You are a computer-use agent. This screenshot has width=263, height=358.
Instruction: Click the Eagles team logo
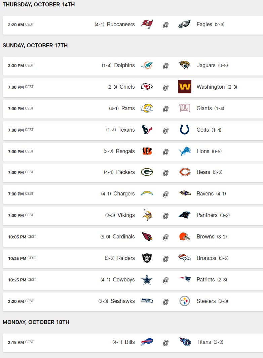[x=184, y=25]
